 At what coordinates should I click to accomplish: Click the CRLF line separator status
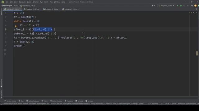tap(161, 104)
